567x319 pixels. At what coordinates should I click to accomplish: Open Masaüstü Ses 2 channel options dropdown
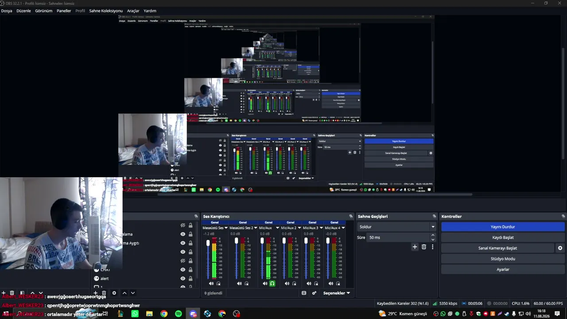pyautogui.click(x=255, y=228)
